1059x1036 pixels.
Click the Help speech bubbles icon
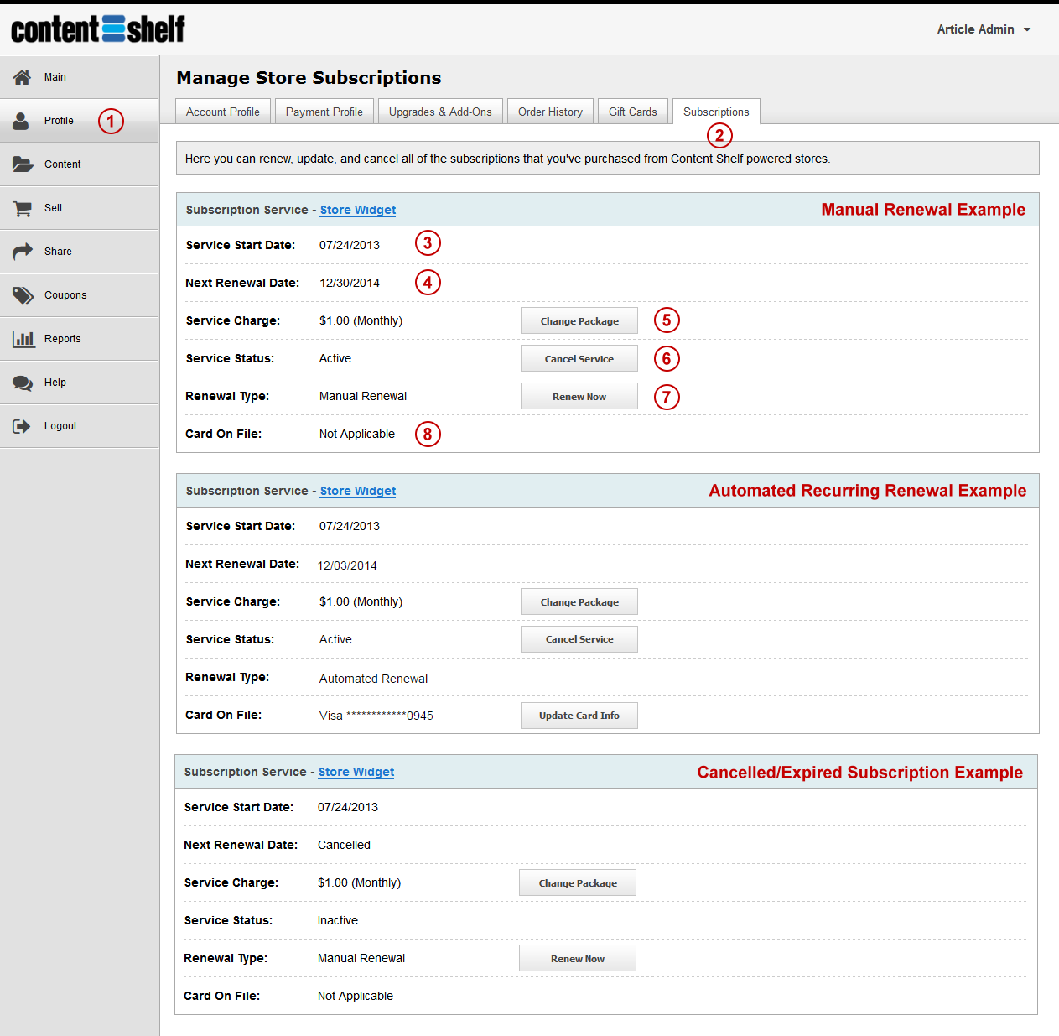pos(23,383)
